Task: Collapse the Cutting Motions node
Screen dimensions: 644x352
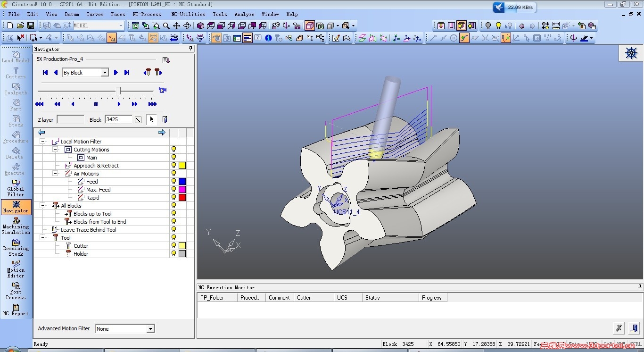Action: coord(55,150)
